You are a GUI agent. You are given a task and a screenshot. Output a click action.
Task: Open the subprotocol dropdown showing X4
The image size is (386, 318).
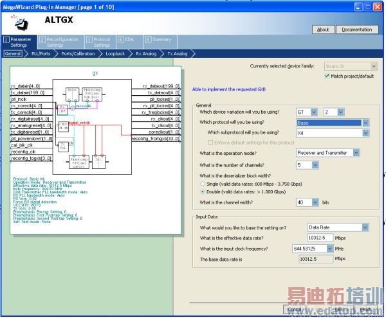pyautogui.click(x=333, y=133)
